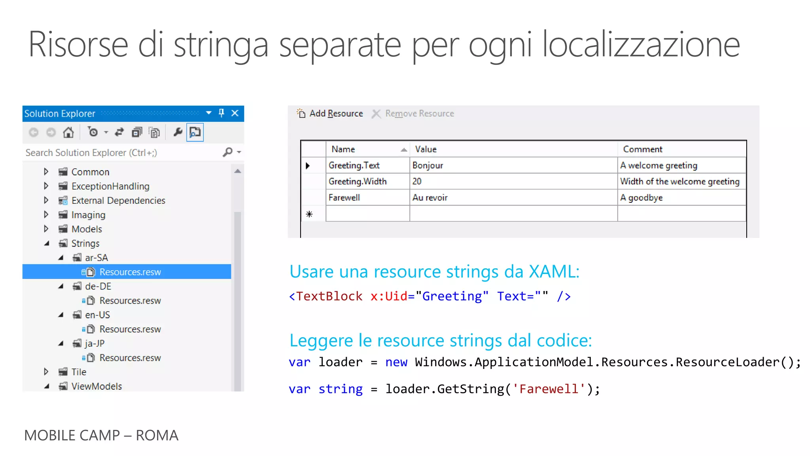Collapse the de-DE folder arrow

click(61, 286)
